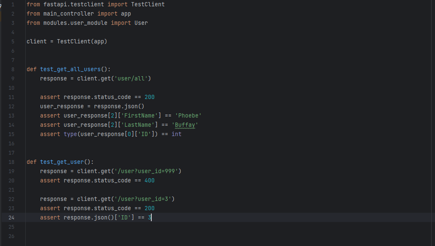Click the User import on line 3

pyautogui.click(x=142, y=23)
